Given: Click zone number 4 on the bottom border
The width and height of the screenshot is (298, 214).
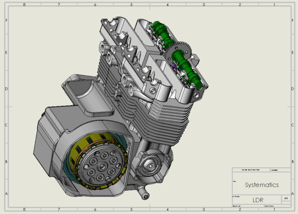Looking at the screenshot, I should (x=167, y=209).
